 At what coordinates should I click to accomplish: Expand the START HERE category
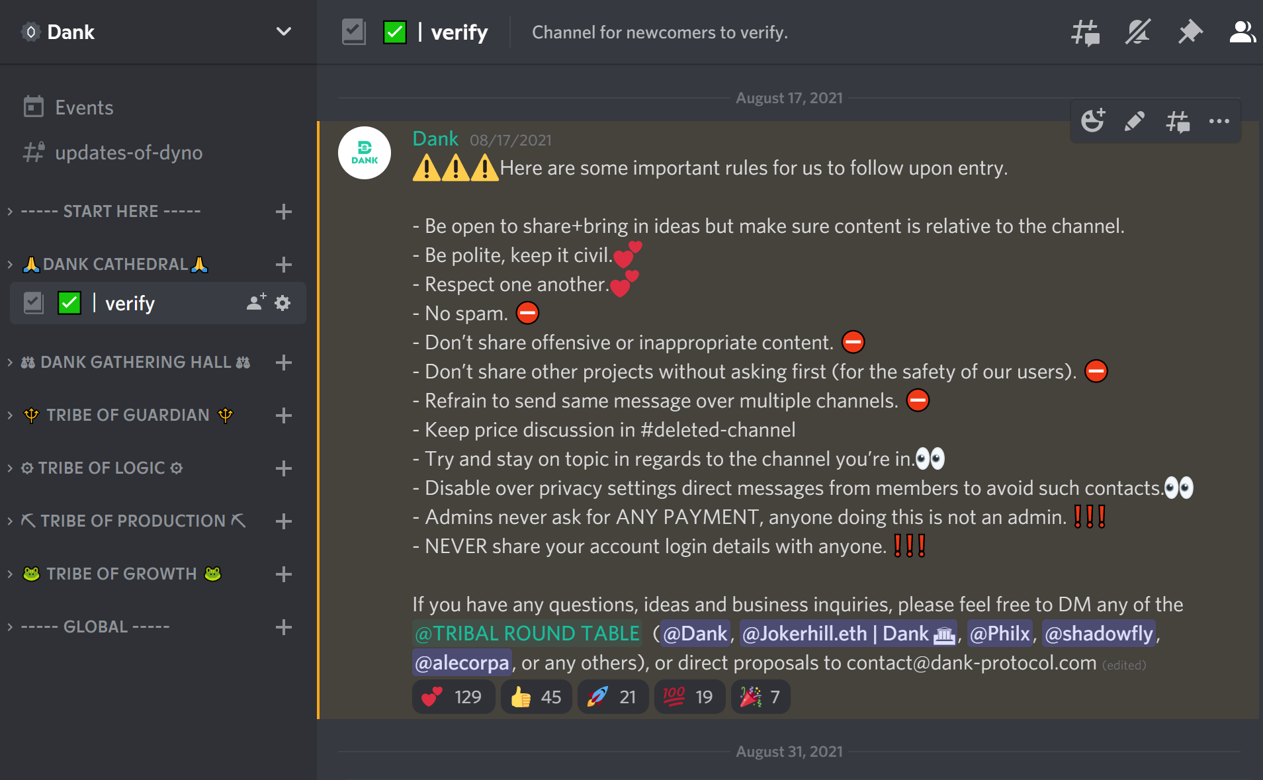tap(110, 211)
